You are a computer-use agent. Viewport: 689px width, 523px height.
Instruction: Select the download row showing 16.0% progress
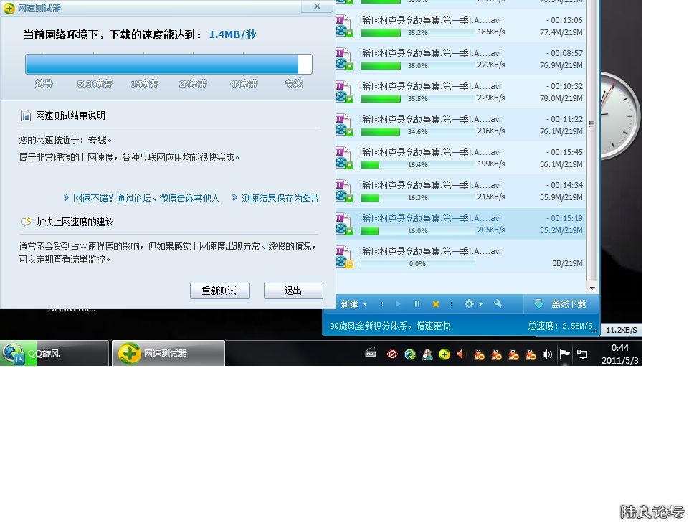point(459,224)
